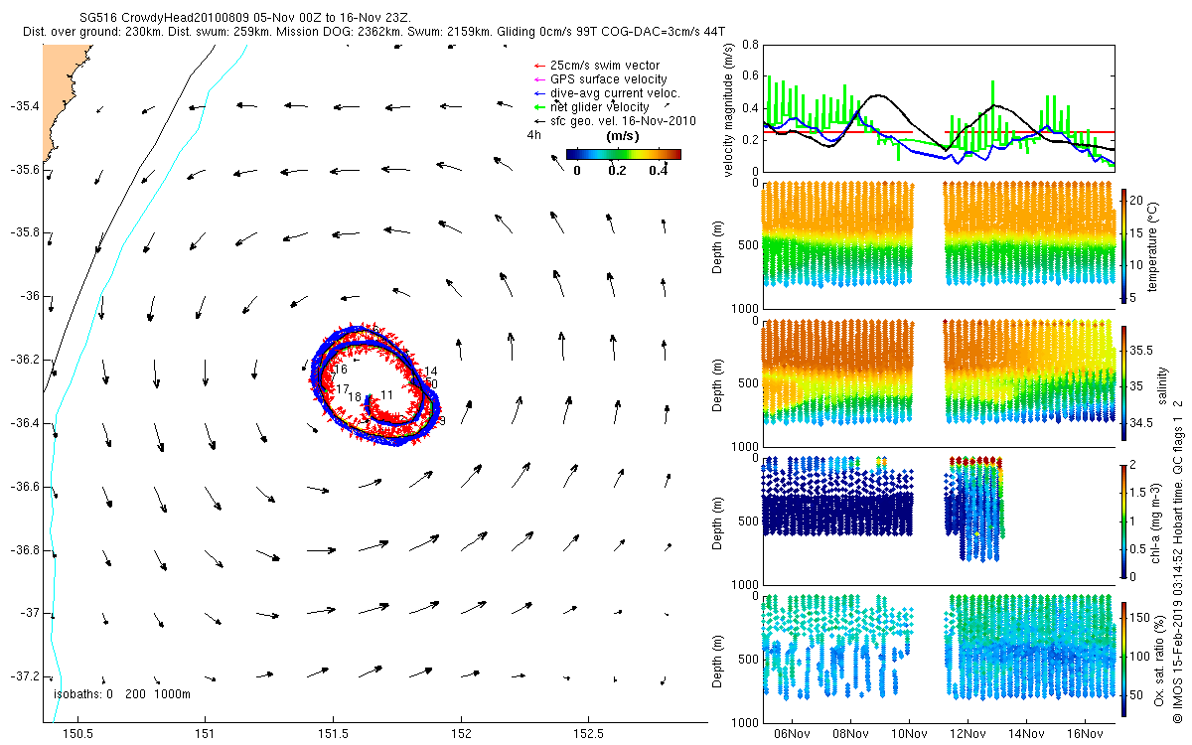Viewport: 1192px width, 745px height.
Task: Click the 'isobaths: 0 200 1000m' note
Action: coord(121,693)
